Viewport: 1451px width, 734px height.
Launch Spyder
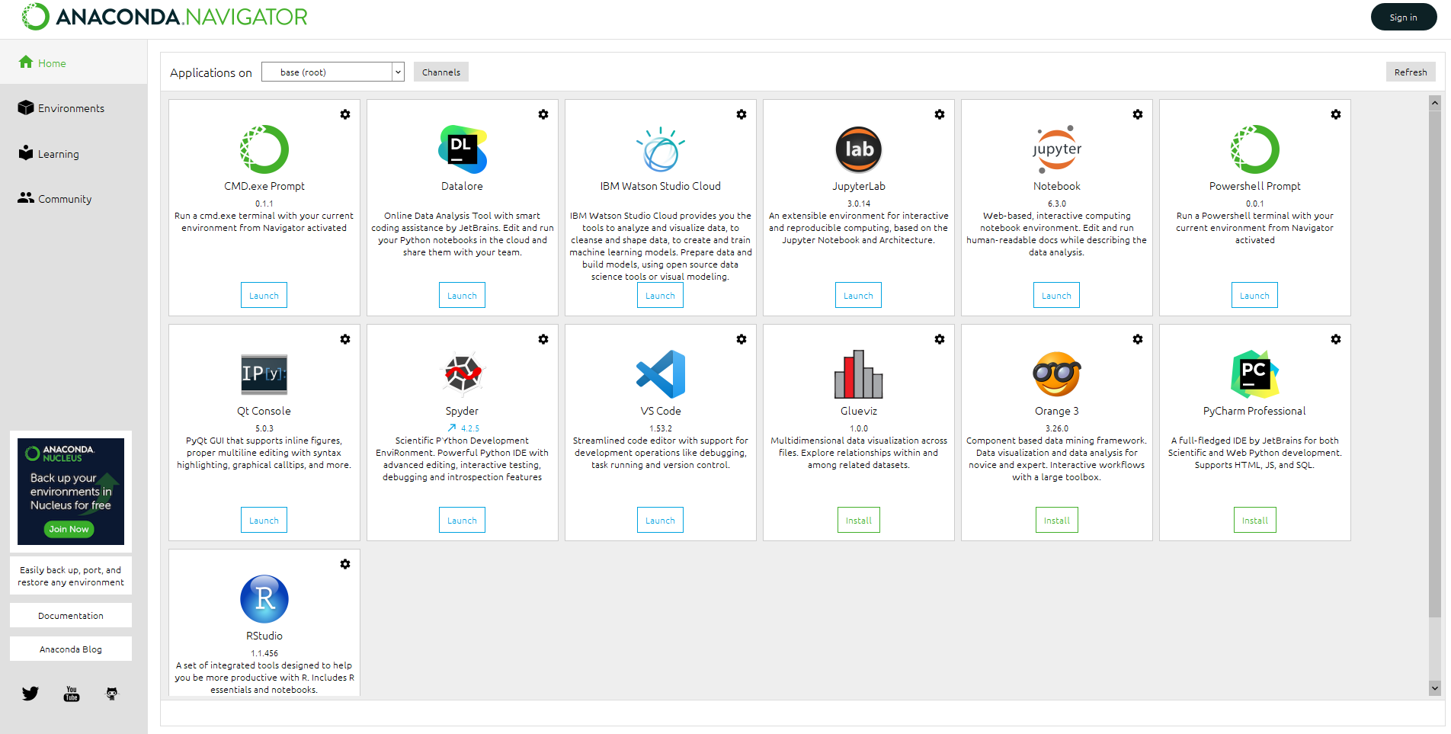[462, 520]
